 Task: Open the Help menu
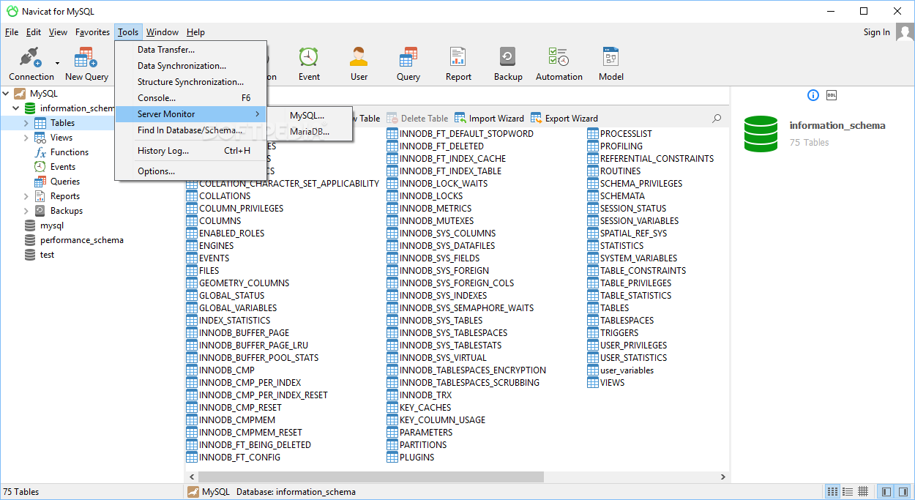195,32
